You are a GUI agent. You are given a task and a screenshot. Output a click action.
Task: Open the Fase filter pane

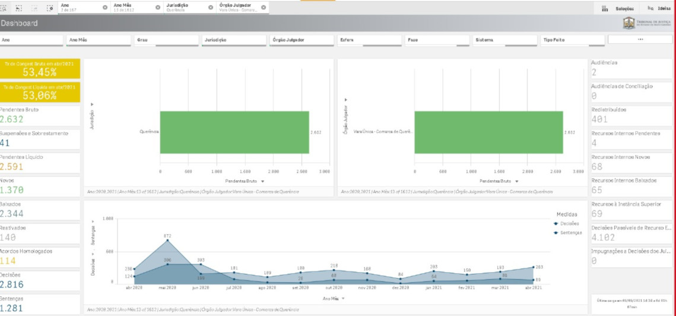437,40
